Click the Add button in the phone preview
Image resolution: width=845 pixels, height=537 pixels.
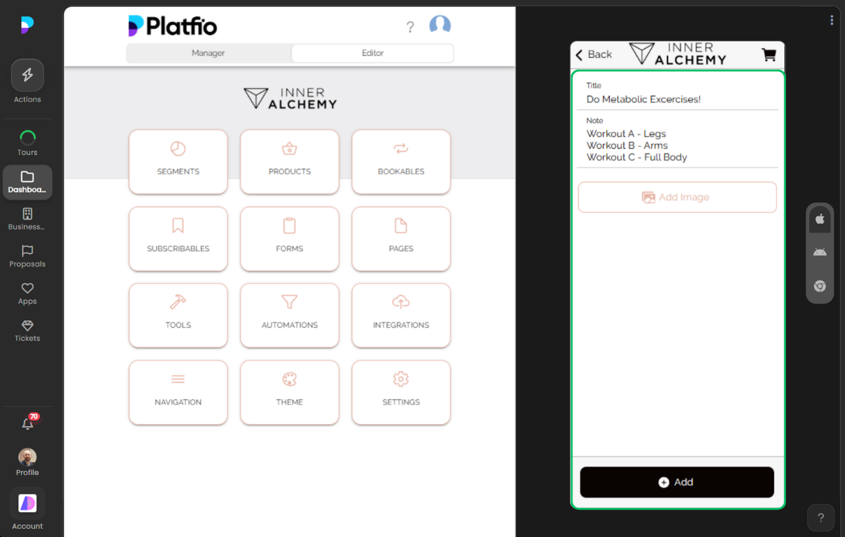[676, 482]
